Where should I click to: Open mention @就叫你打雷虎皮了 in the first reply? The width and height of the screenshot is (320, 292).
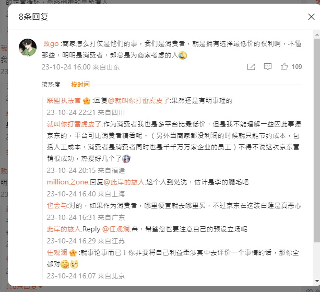tap(138, 100)
